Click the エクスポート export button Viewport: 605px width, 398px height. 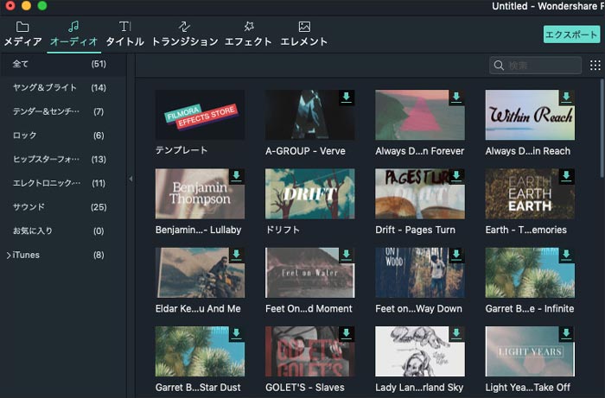[571, 35]
